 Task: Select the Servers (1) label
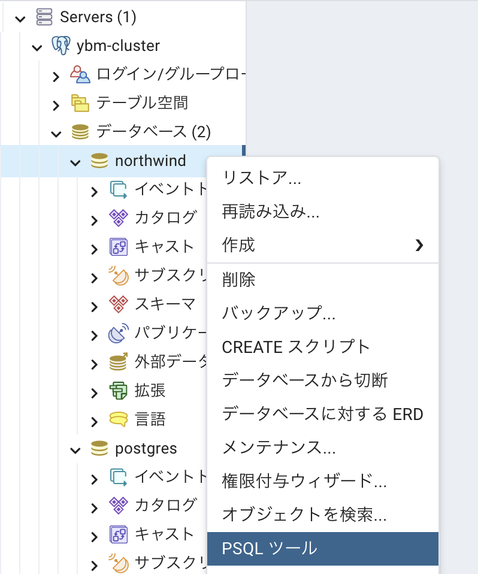98,17
